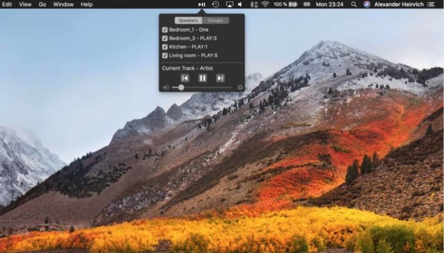Open Spotlight search magnifier
444x253 pixels.
point(354,4)
